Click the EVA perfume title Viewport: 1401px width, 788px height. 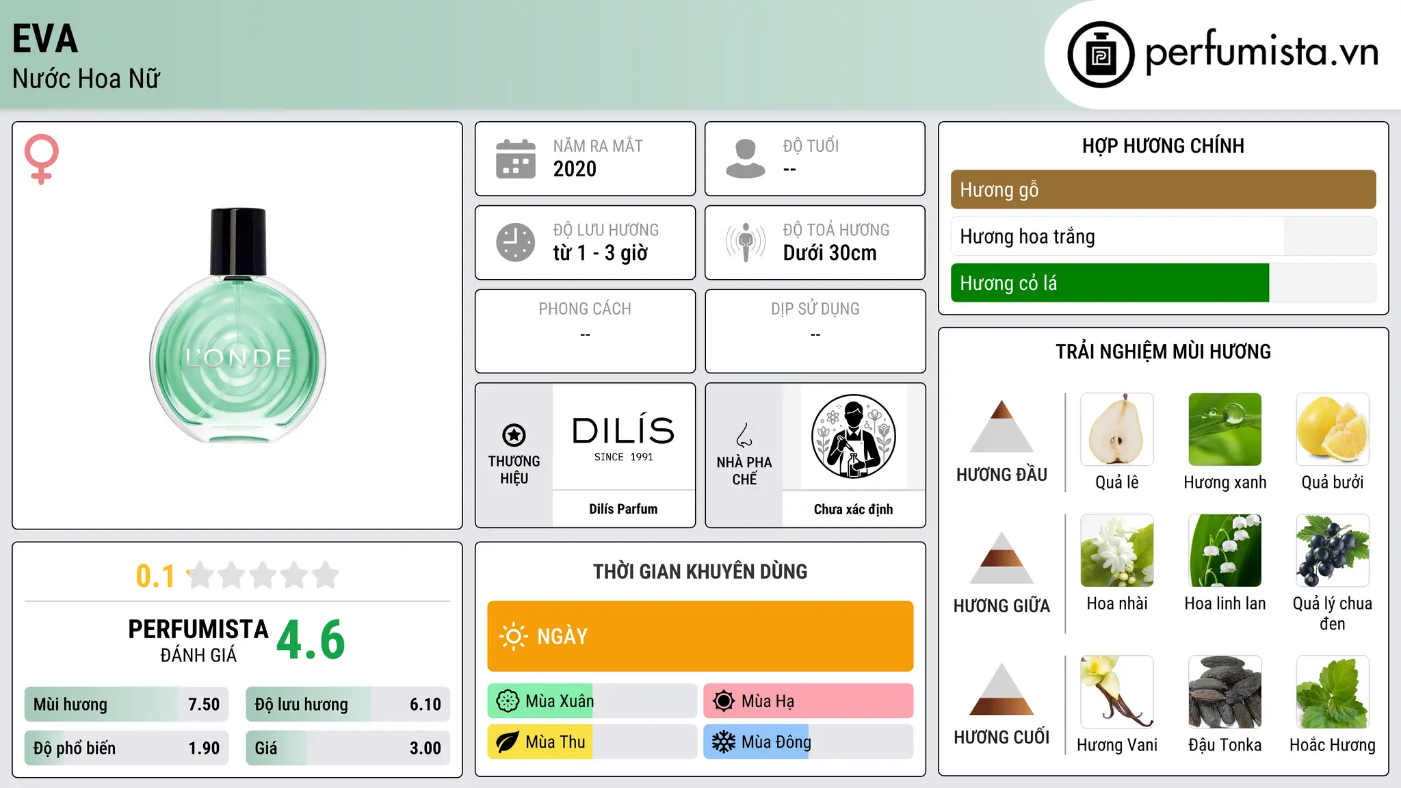pyautogui.click(x=45, y=39)
